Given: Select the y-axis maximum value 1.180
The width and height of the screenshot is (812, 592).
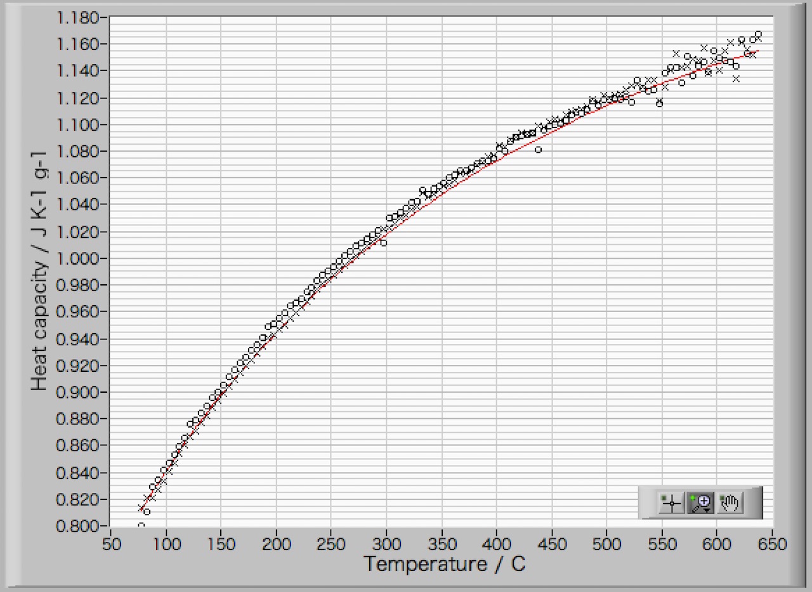Looking at the screenshot, I should 78,18.
